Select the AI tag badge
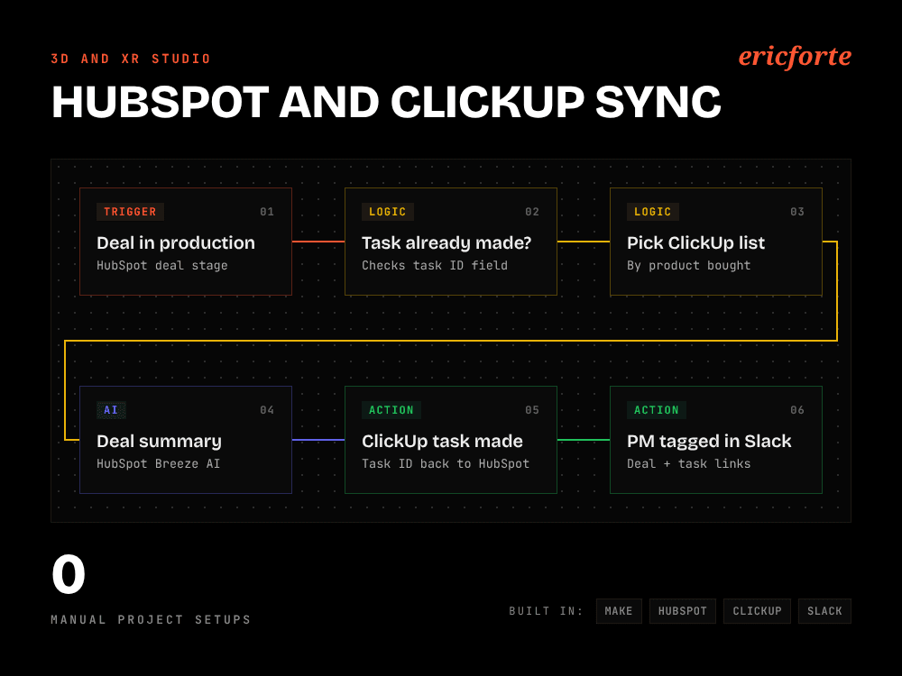This screenshot has height=676, width=902. [111, 410]
